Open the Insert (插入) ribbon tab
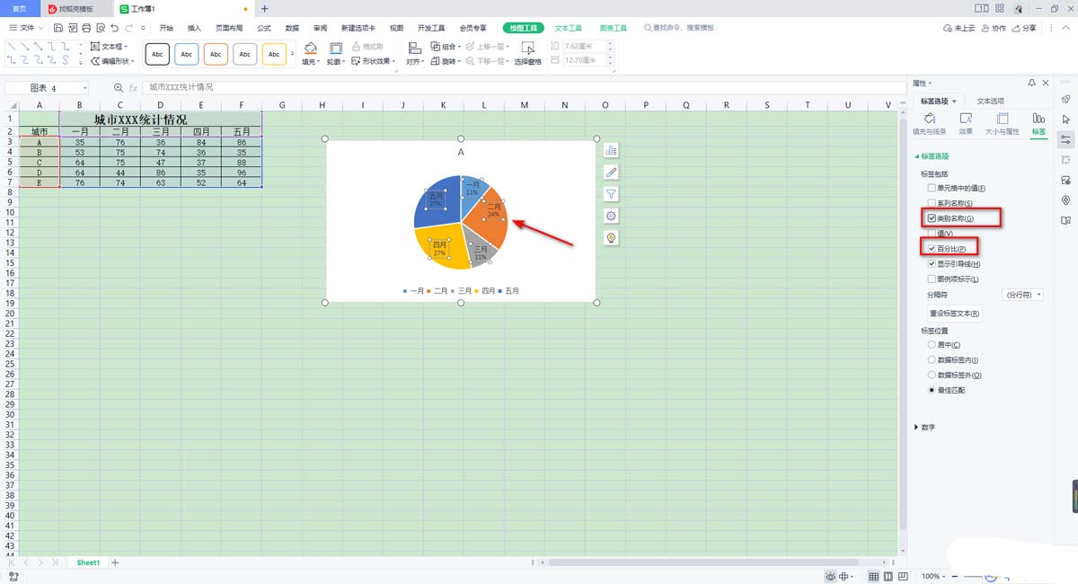1078x584 pixels. (194, 28)
